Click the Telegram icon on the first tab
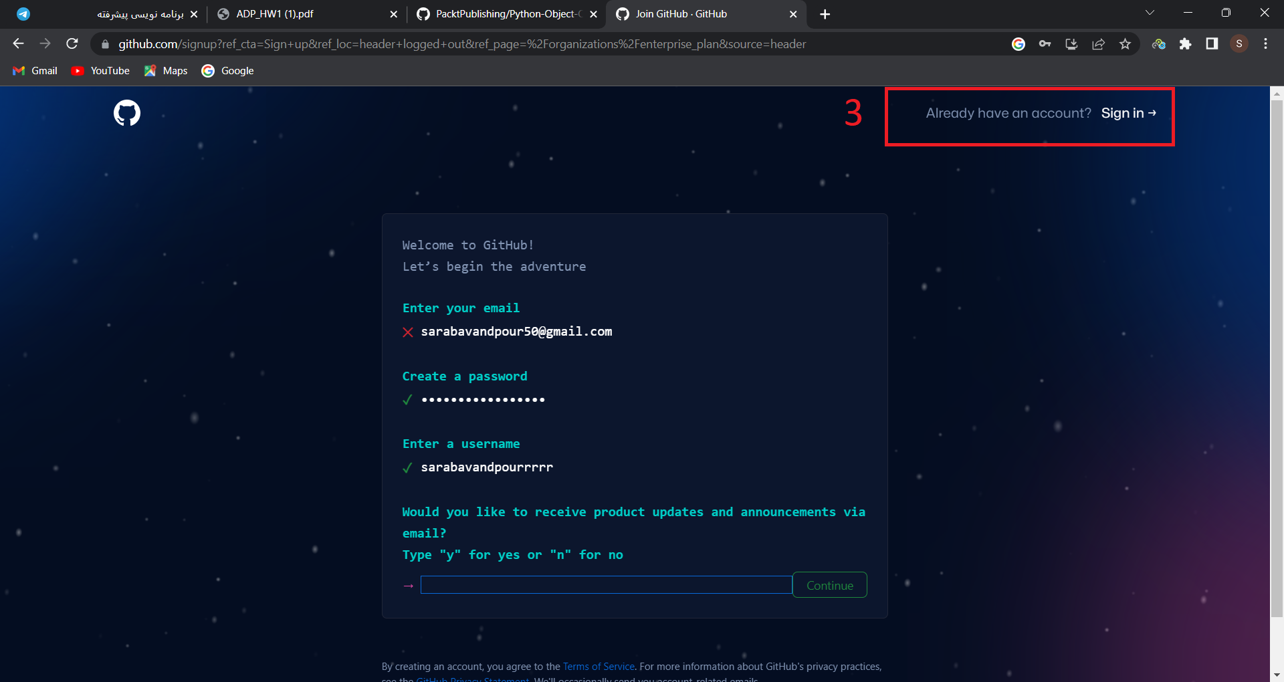1284x682 pixels. (23, 13)
